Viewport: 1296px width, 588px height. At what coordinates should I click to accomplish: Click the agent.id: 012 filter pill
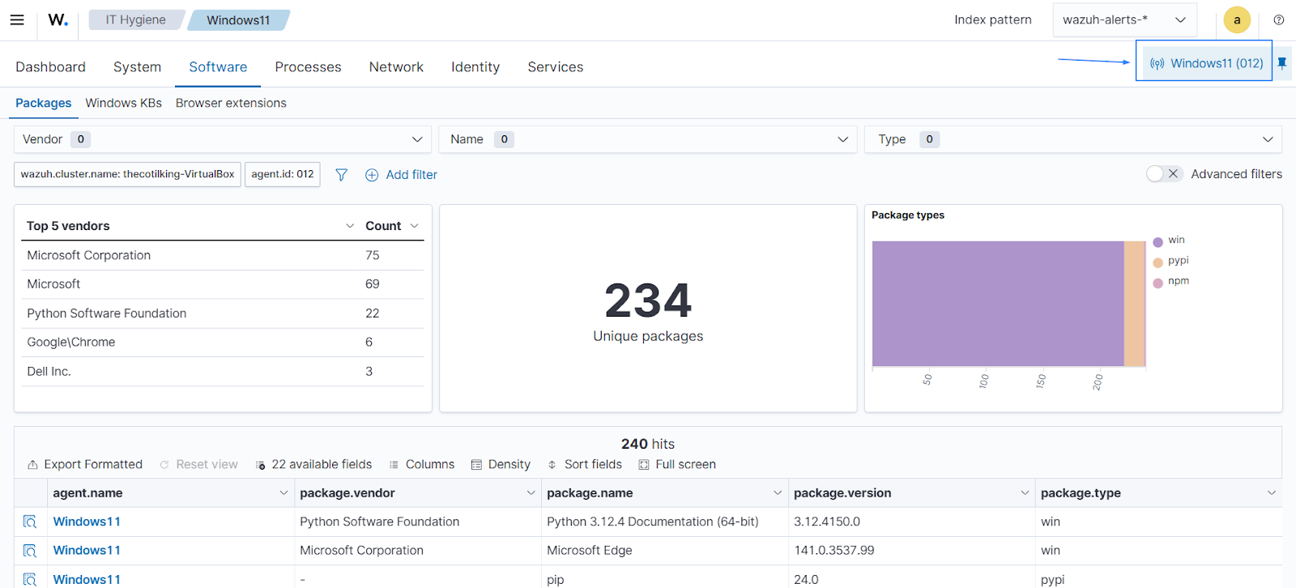pyautogui.click(x=282, y=174)
